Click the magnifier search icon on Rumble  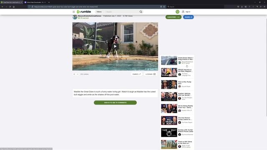click(x=141, y=12)
